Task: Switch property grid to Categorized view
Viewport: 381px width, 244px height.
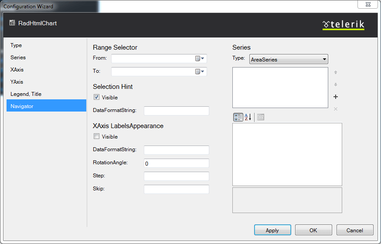Action: [x=238, y=117]
